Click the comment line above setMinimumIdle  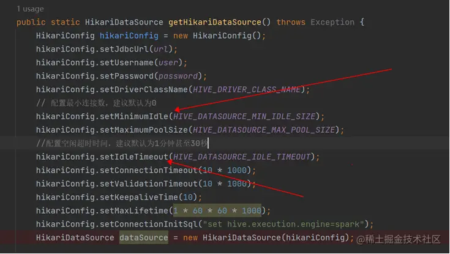click(96, 103)
